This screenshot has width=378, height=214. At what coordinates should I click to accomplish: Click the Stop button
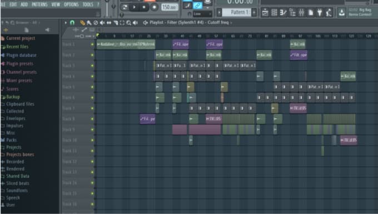coord(144,7)
